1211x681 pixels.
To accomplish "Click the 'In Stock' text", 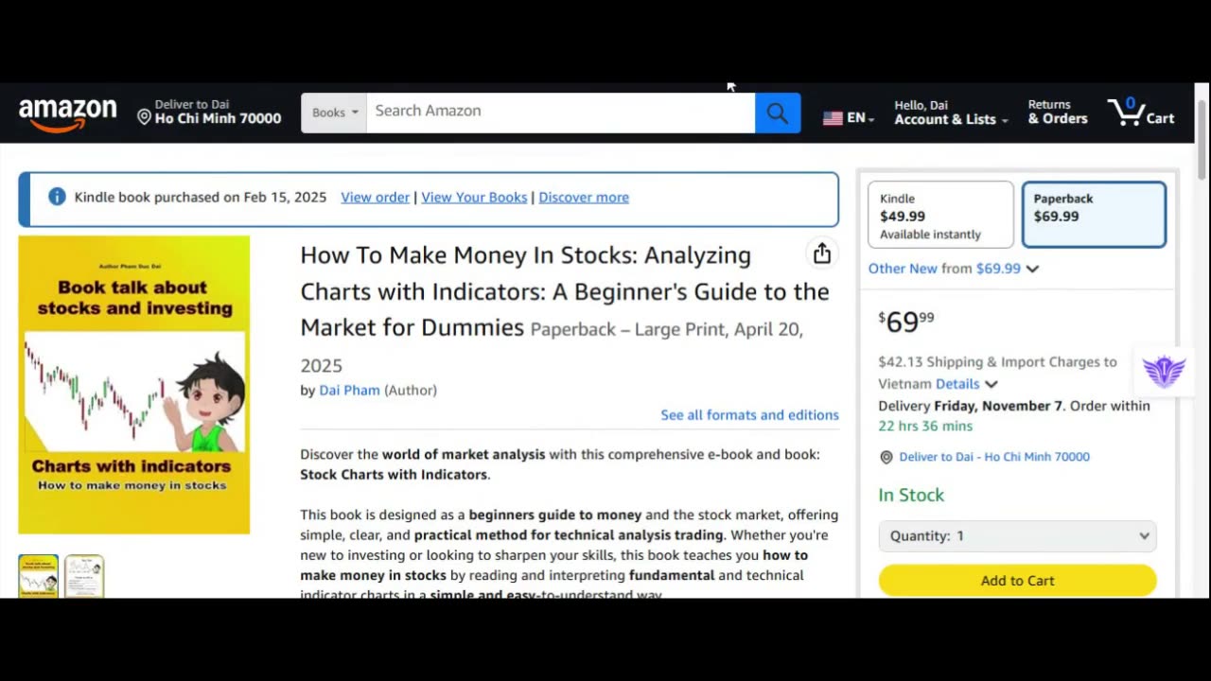I will coord(911,495).
